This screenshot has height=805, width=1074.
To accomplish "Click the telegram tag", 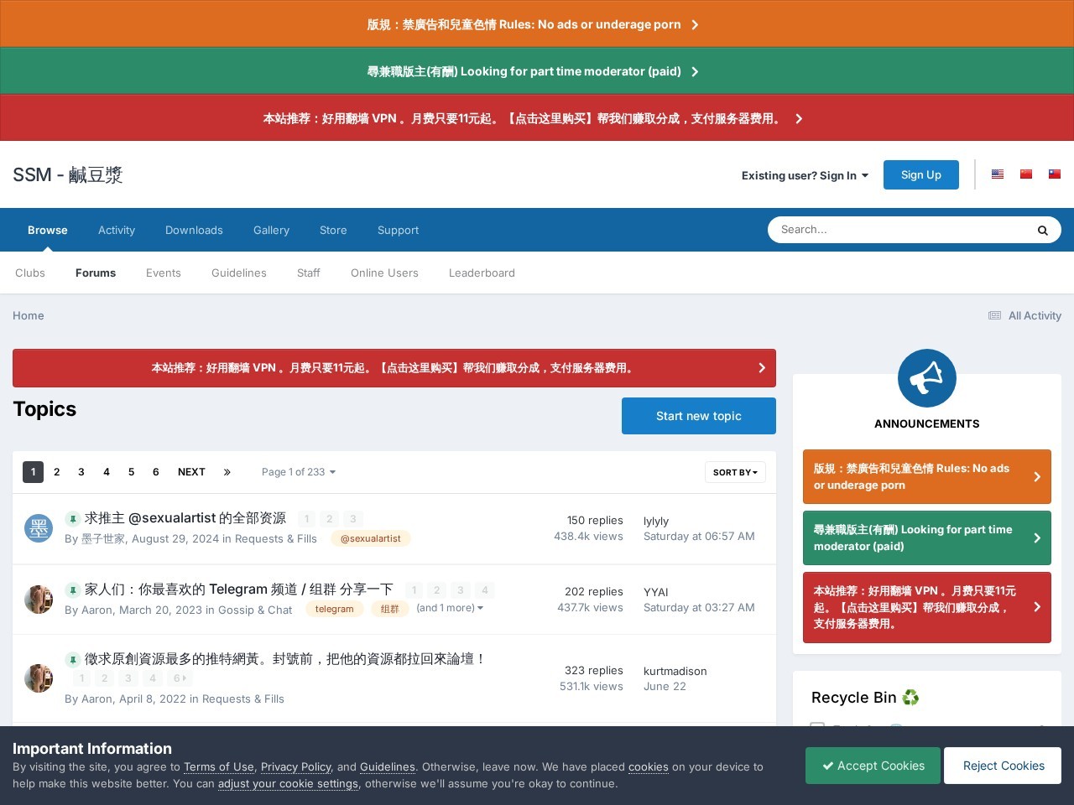I will (x=335, y=609).
